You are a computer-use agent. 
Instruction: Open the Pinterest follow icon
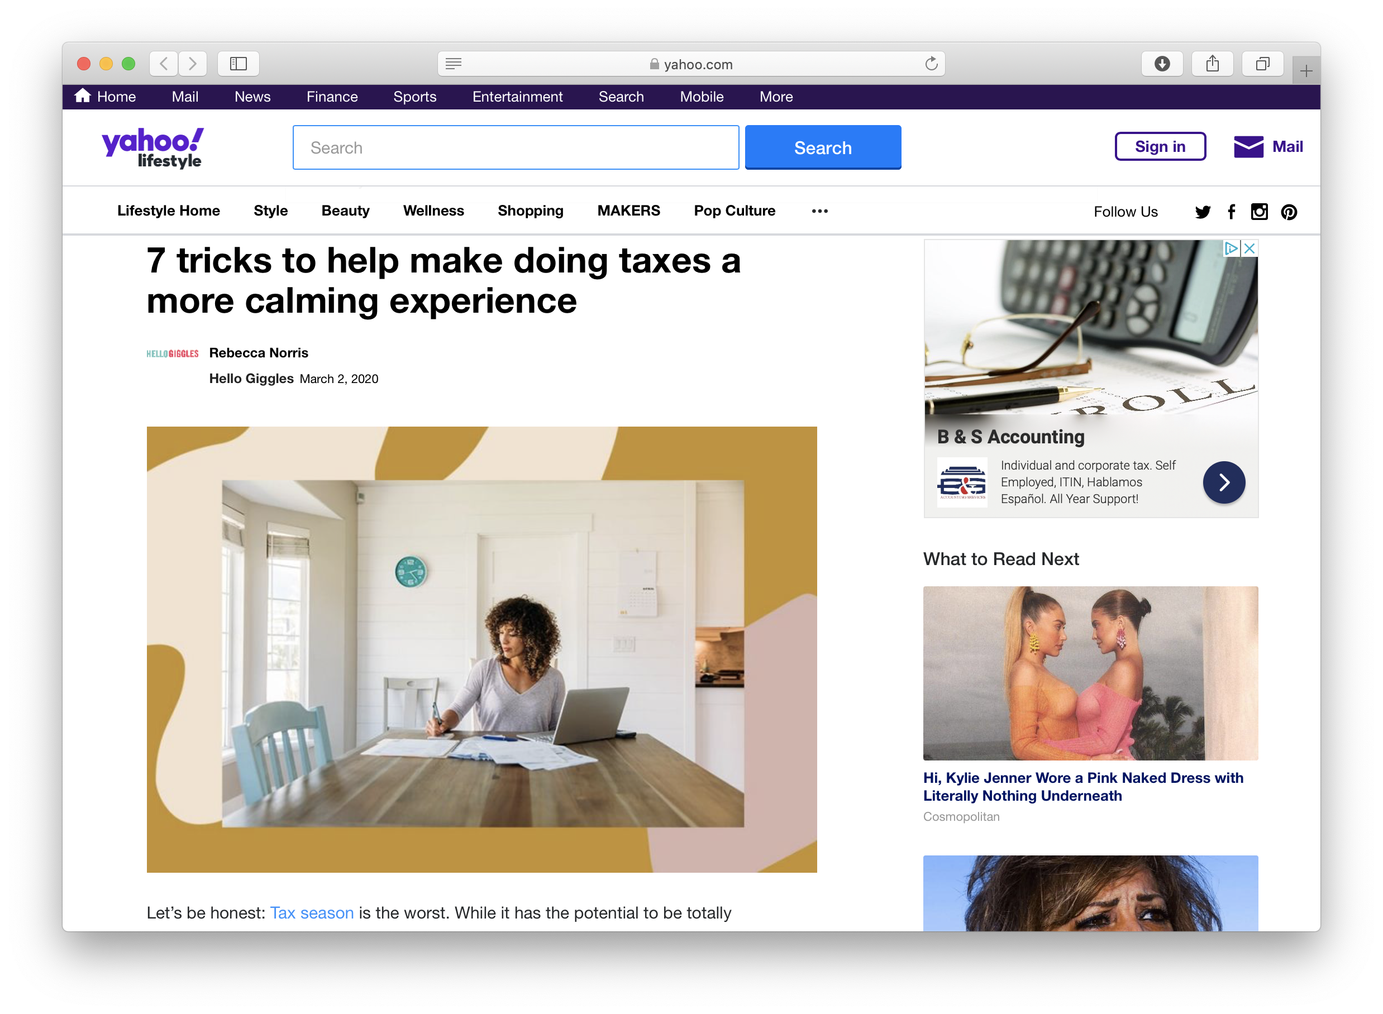[1289, 212]
